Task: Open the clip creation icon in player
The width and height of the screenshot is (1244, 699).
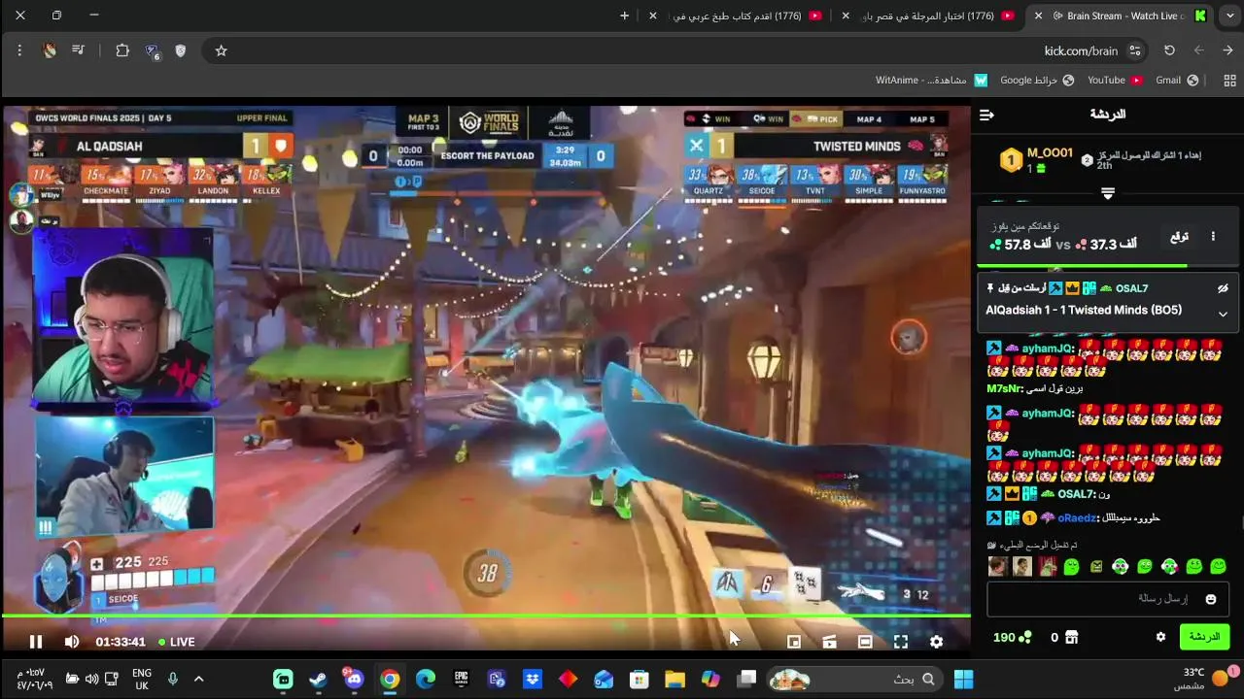Action: pos(829,642)
